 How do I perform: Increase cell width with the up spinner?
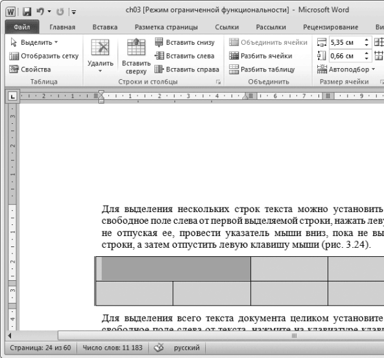[x=366, y=53]
